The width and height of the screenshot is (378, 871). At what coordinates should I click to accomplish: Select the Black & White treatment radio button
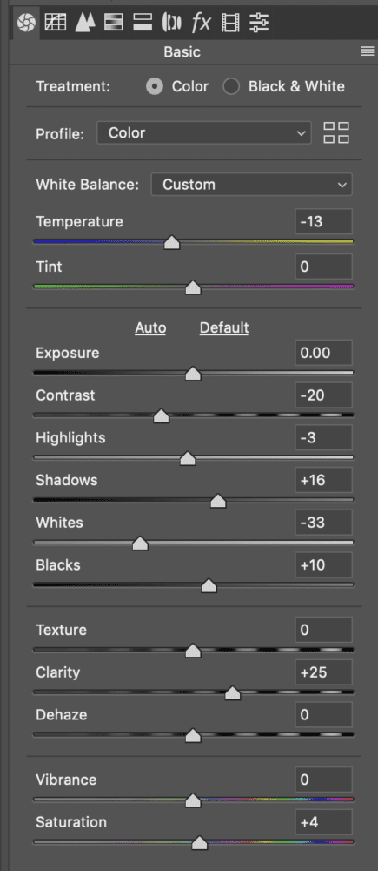tap(231, 86)
